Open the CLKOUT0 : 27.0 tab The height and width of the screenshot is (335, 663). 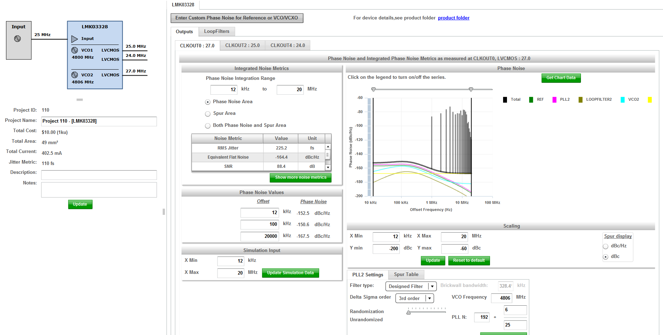(x=197, y=46)
